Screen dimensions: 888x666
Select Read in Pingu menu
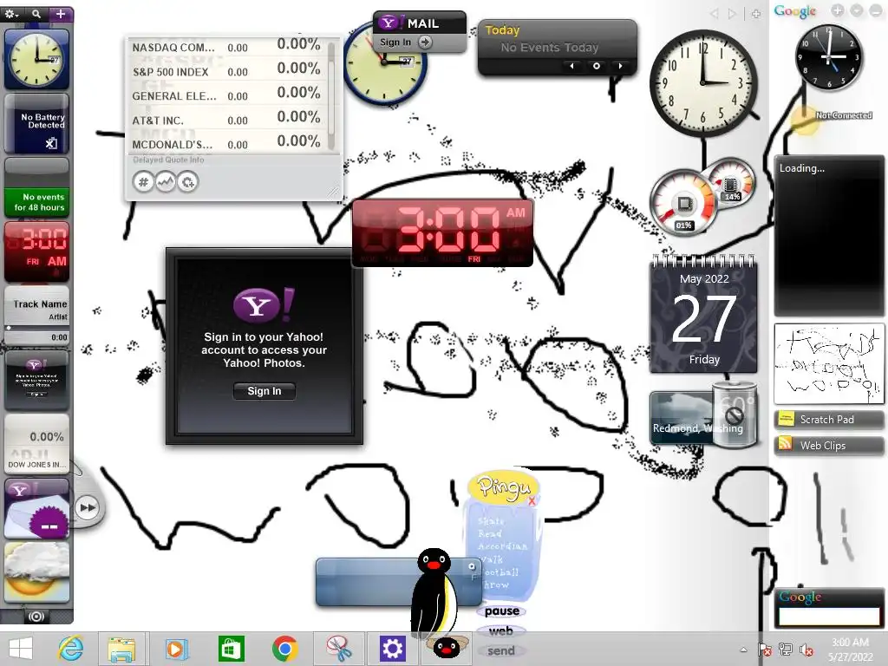[490, 533]
